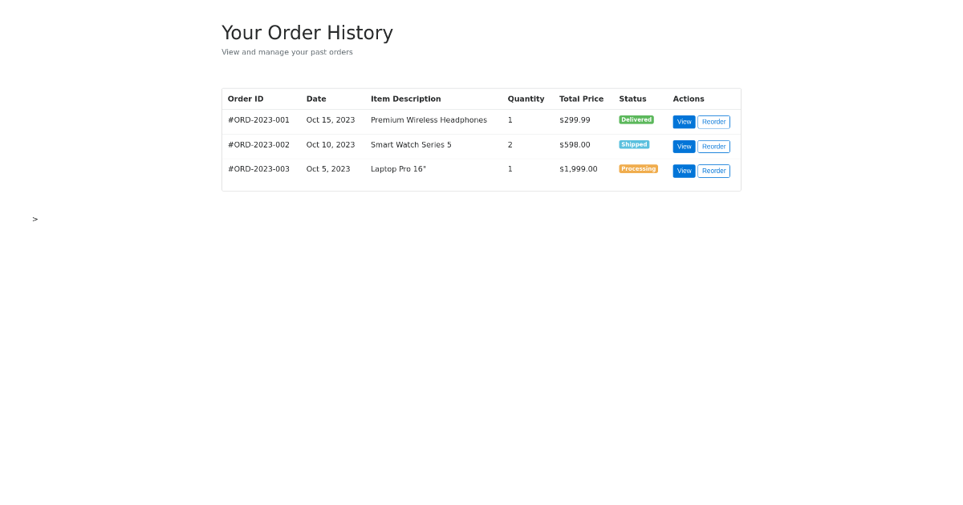Click Reorder on the Laptop Pro 16 order

click(x=713, y=171)
